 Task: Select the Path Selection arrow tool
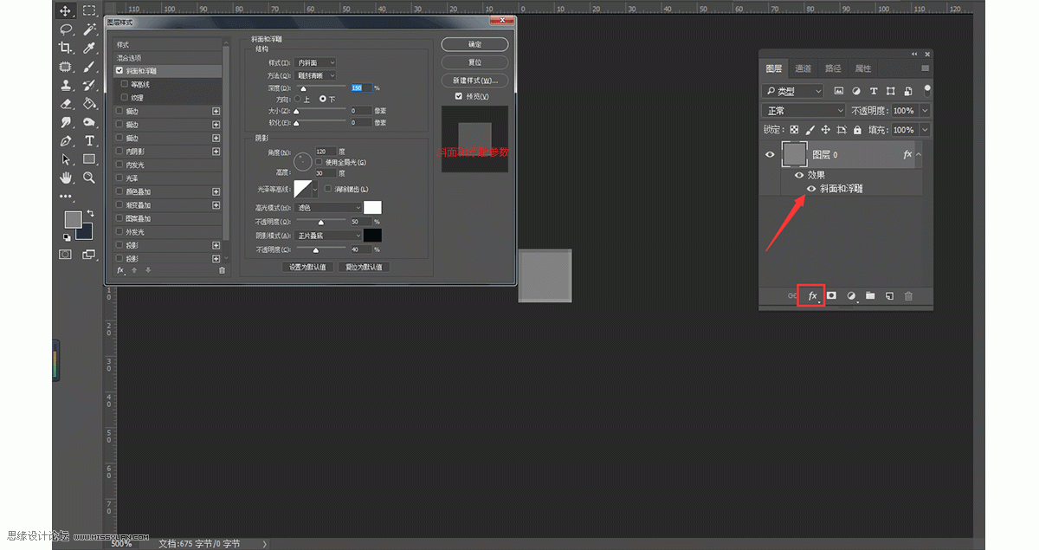pos(66,159)
